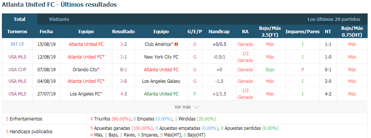Screen dimensions: 371x138
Task: Click the USA CUP tournament label
Action: pos(17,70)
